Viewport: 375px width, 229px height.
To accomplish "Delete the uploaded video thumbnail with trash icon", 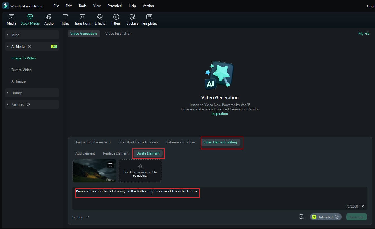I will point(110,165).
